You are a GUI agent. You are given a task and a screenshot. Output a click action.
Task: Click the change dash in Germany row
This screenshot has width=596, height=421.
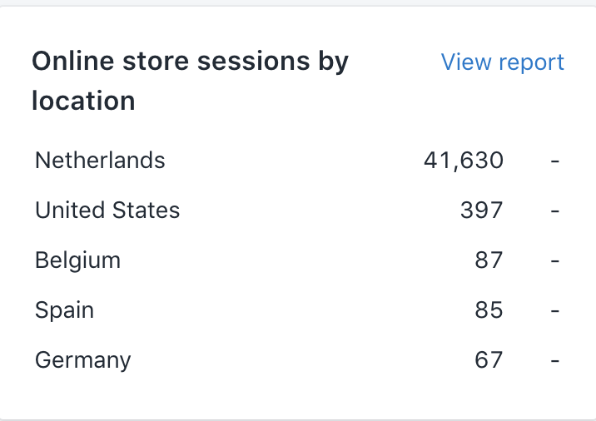pyautogui.click(x=555, y=361)
